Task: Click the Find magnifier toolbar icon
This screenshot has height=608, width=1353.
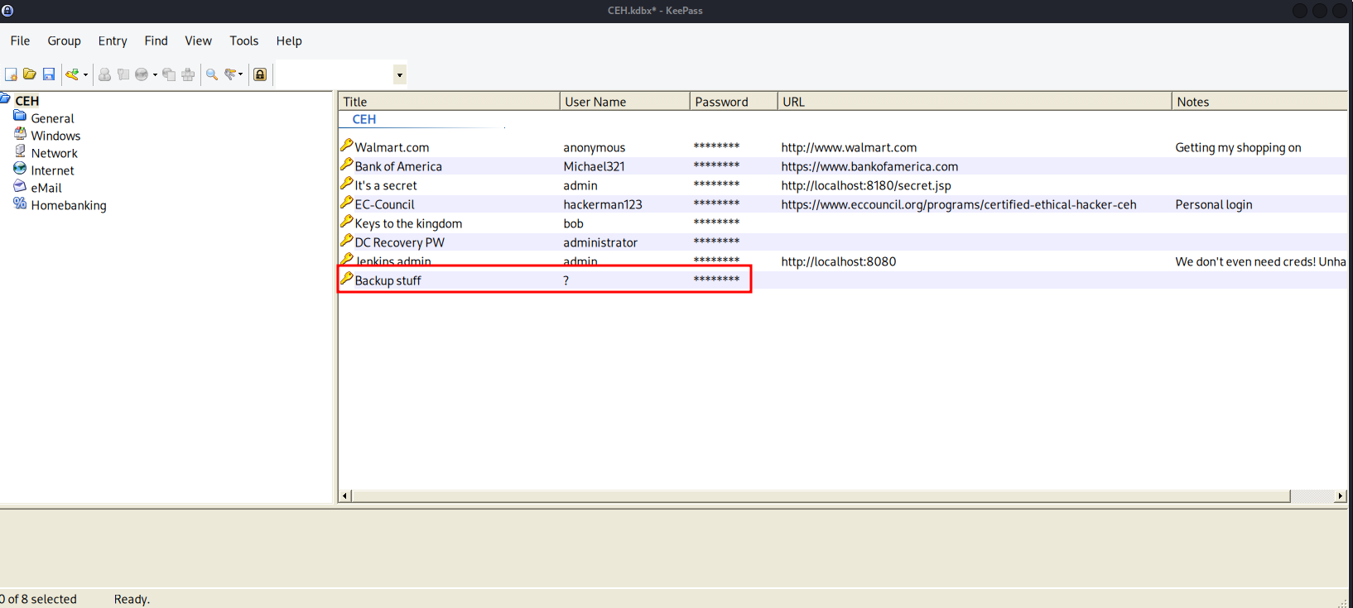Action: (212, 74)
